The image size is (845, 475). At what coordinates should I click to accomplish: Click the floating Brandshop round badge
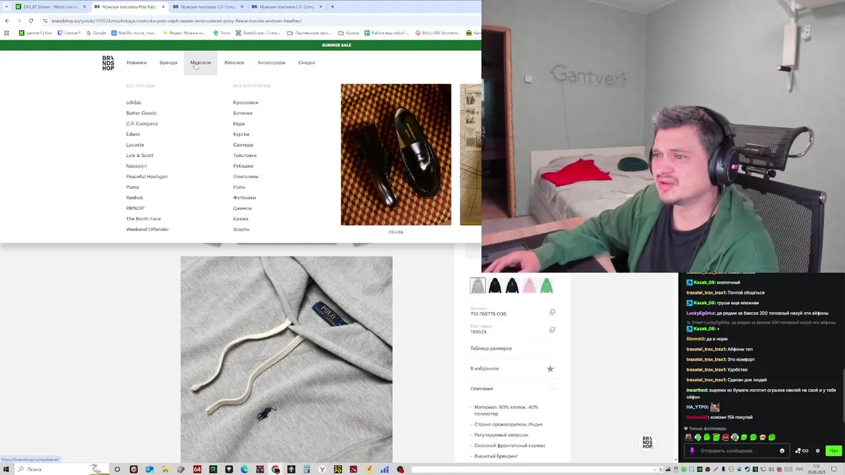[648, 443]
